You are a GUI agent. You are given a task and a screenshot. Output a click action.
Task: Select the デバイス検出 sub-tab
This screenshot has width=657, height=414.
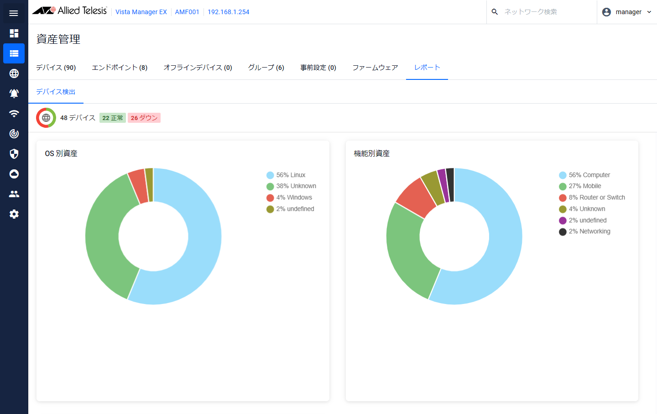[56, 92]
